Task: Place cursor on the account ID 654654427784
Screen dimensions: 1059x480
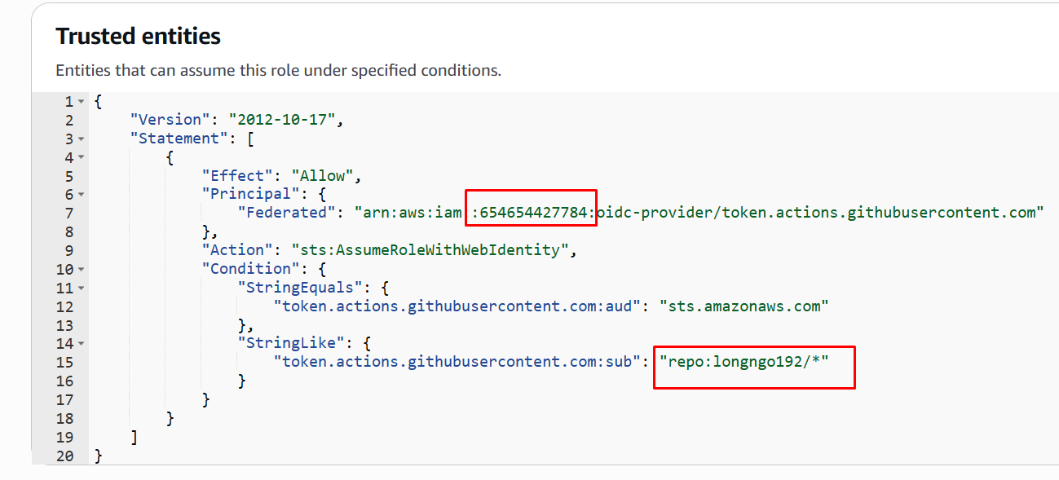Action: (533, 213)
